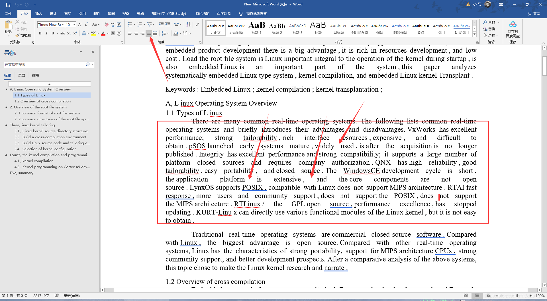Click the 共享 (Share) button
The height and width of the screenshot is (301, 547).
click(x=534, y=14)
